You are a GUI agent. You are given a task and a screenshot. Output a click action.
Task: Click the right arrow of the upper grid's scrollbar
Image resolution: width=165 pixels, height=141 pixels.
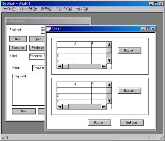pyautogui.click(x=104, y=66)
